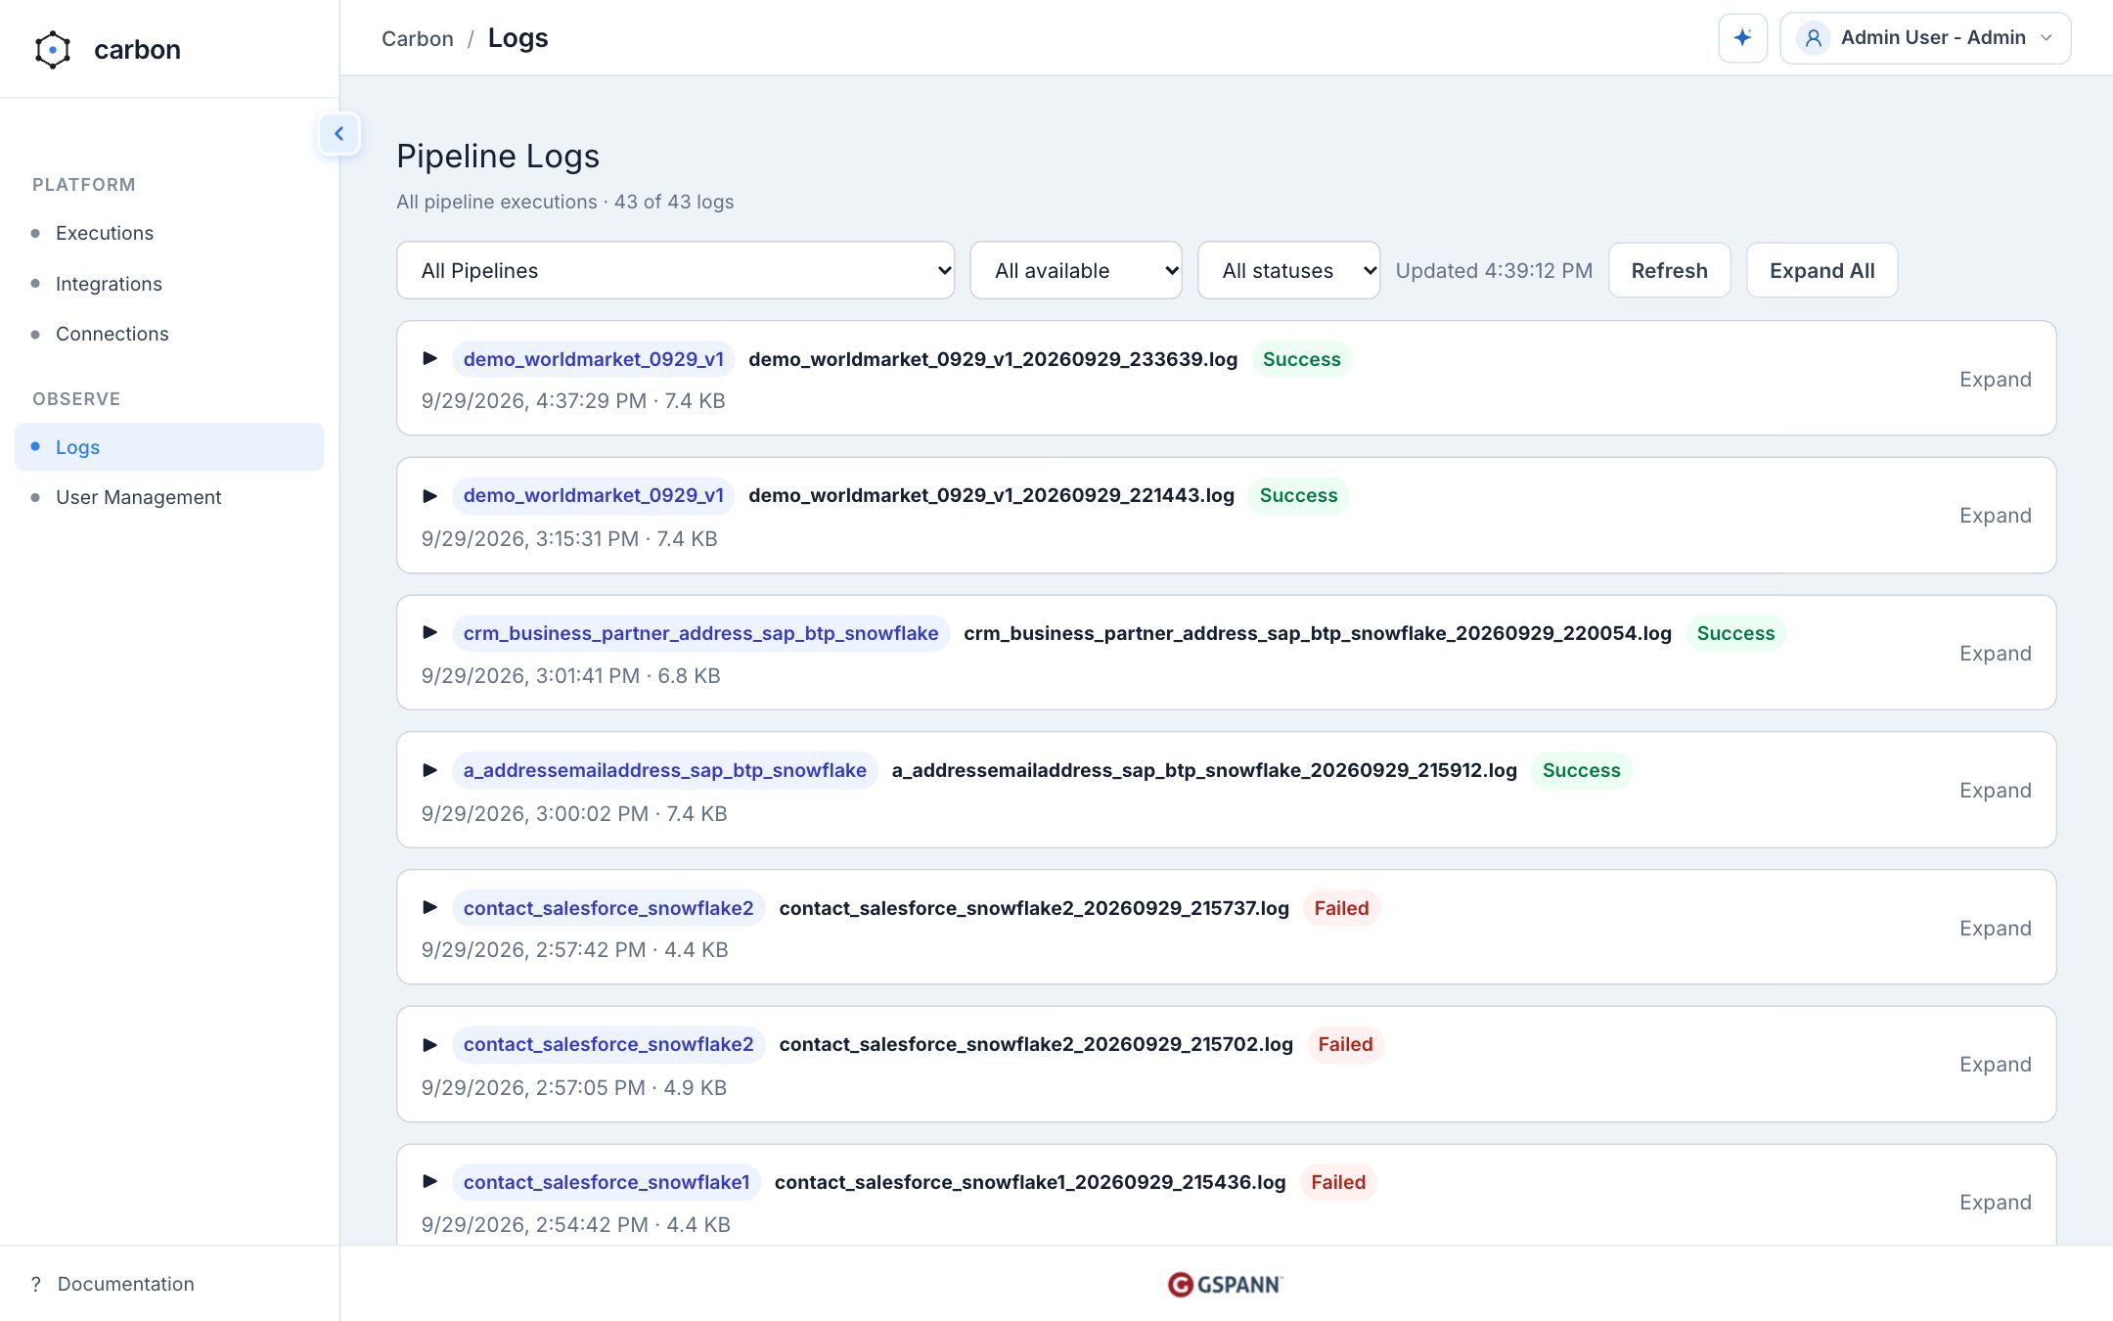2113x1321 pixels.
Task: Click the carbon hexagon logo icon
Action: [53, 50]
